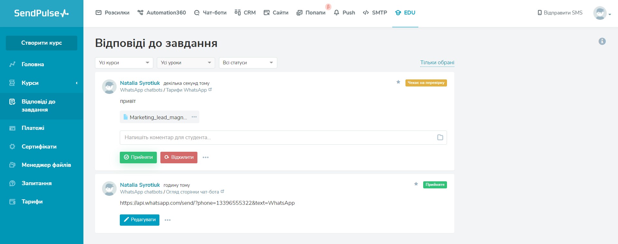Open the Marketing_lead_magn... attachment
This screenshot has width=618, height=244.
click(x=155, y=117)
